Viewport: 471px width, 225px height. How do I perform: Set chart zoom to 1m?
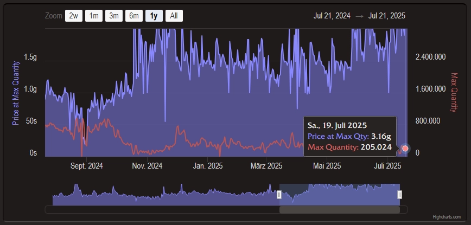94,16
